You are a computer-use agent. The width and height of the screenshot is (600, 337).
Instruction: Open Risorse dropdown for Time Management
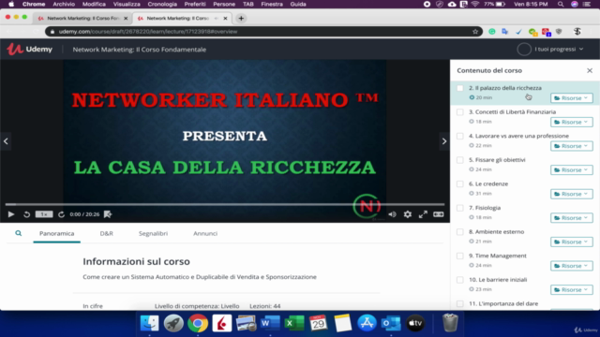coord(572,266)
